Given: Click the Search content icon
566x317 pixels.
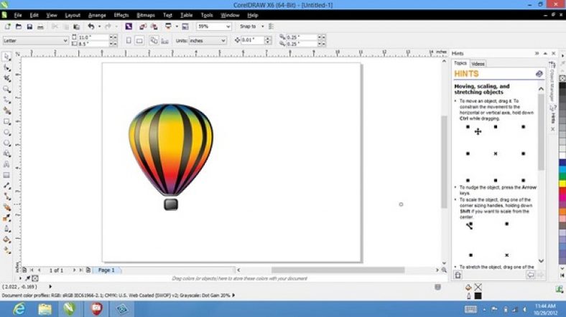Looking at the screenshot, I should pyautogui.click(x=129, y=27).
